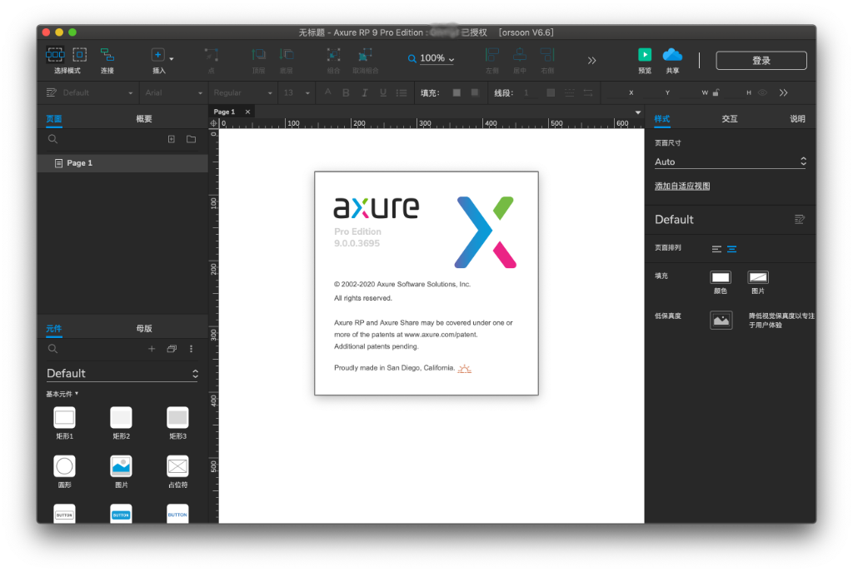Screen dimensions: 853x572
Task: Select the intersected selection mode icon
Action: click(55, 54)
